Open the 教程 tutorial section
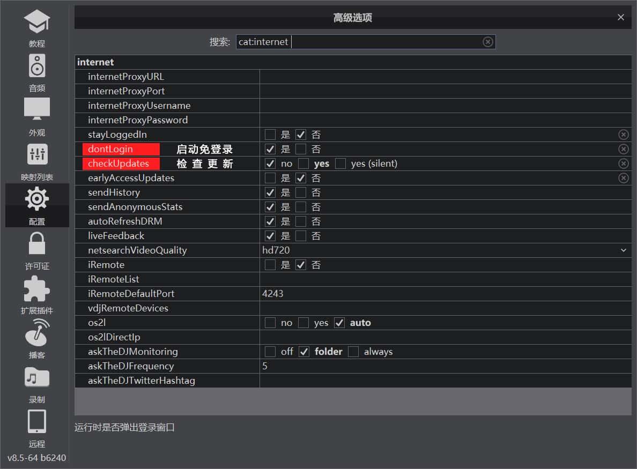637x469 pixels. point(37,28)
